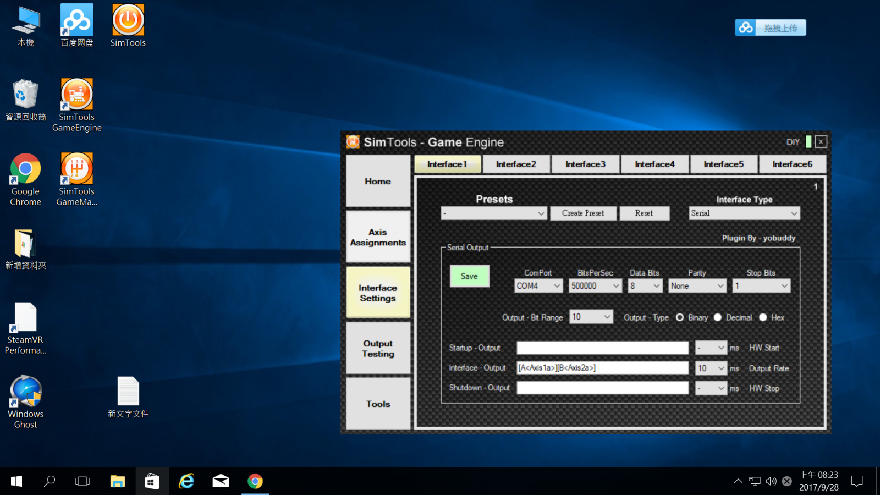Viewport: 880px width, 495px height.
Task: Open the volume control tray icon
Action: [x=771, y=481]
